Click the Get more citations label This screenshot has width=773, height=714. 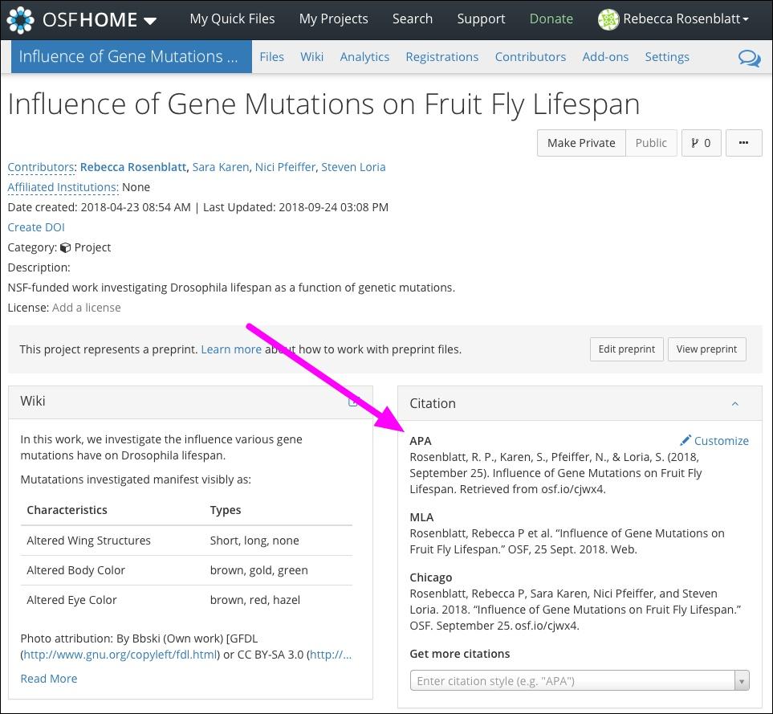click(460, 654)
